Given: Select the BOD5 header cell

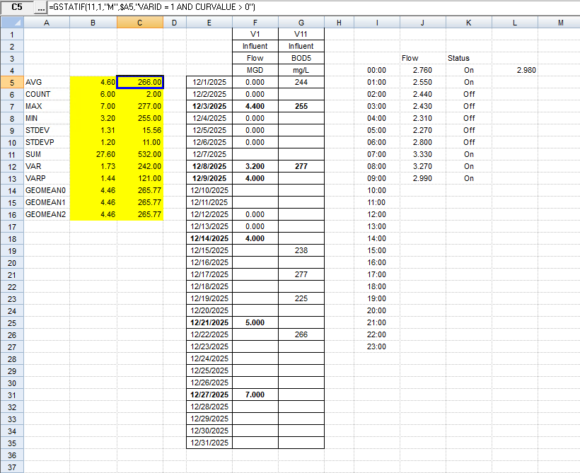Looking at the screenshot, I should point(301,58).
